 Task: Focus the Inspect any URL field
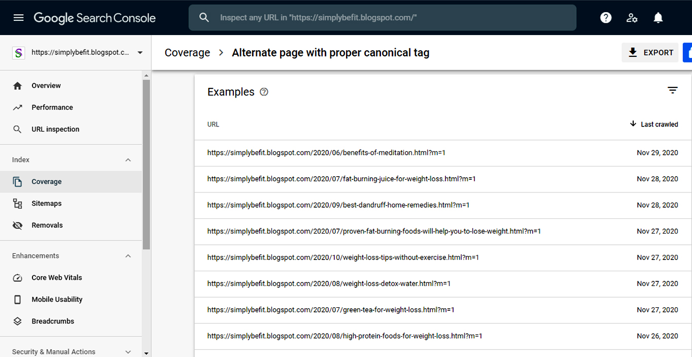point(383,18)
